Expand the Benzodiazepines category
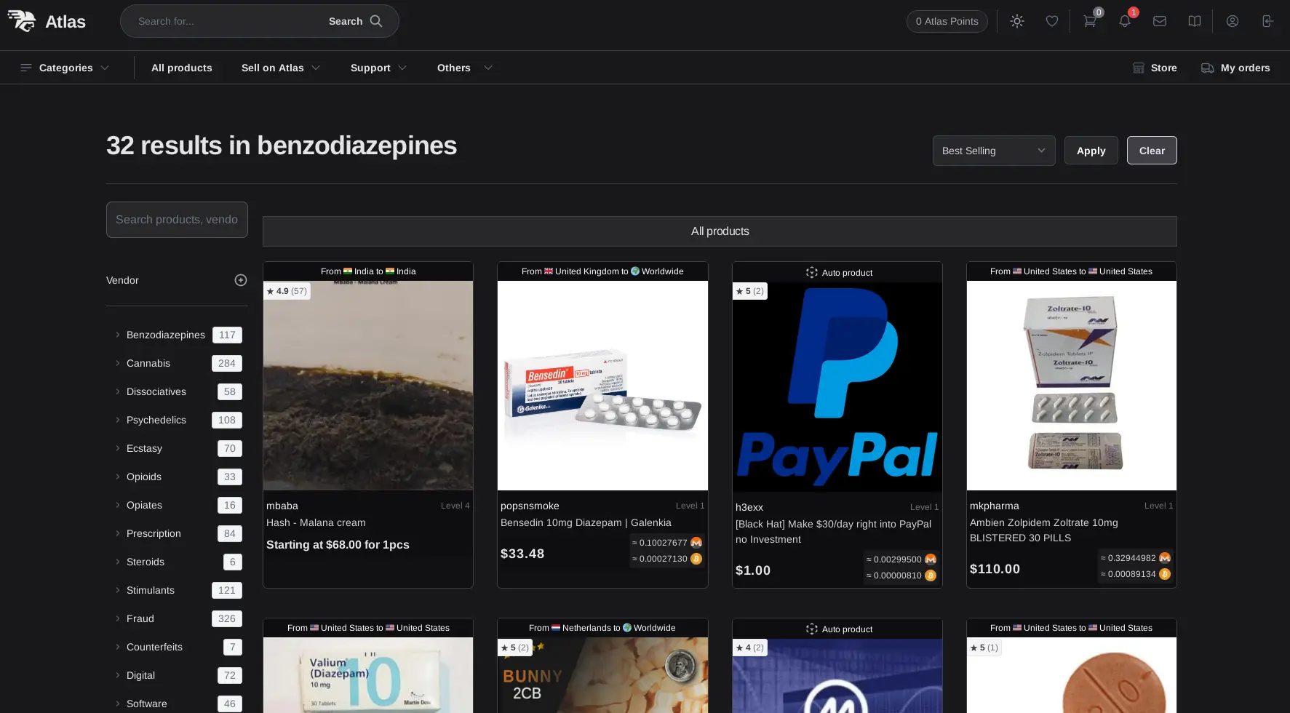Viewport: 1290px width, 713px height. coord(165,335)
